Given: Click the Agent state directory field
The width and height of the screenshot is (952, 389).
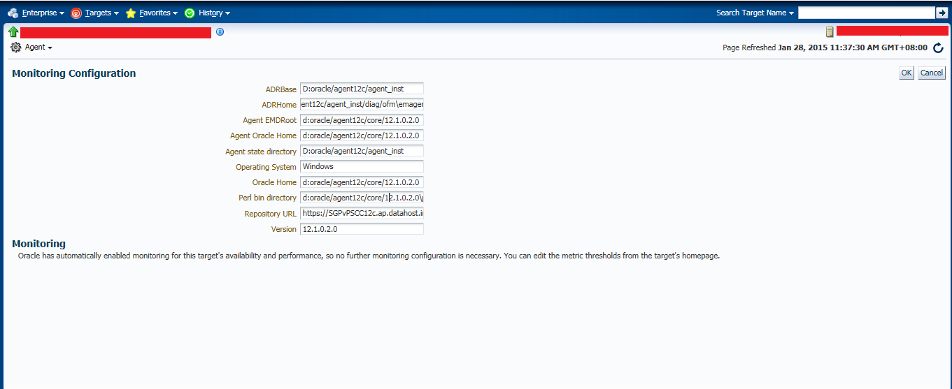Looking at the screenshot, I should (362, 151).
